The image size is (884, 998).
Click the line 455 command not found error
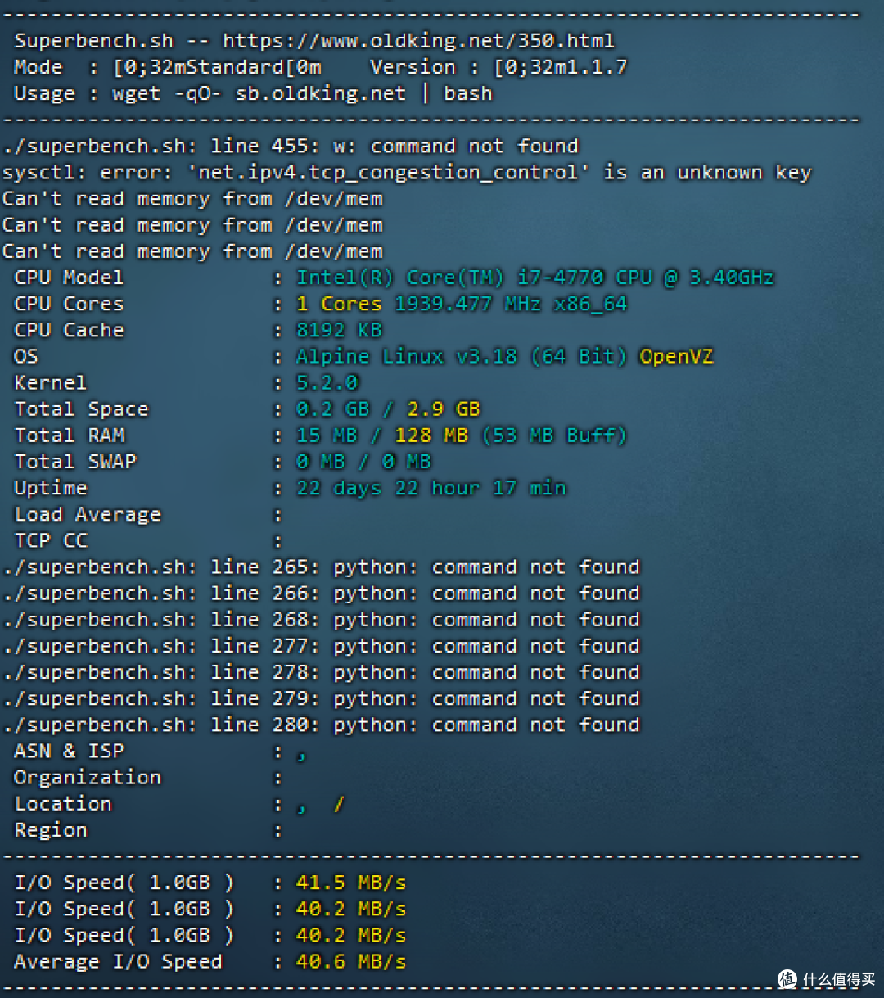pos(291,147)
